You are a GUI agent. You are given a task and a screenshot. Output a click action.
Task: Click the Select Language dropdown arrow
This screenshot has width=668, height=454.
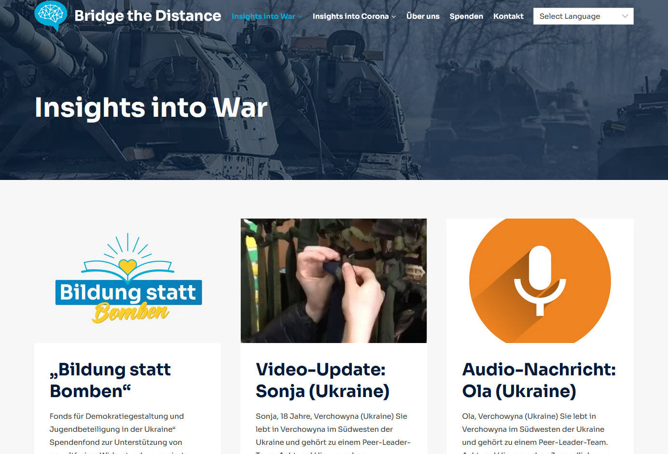[625, 16]
